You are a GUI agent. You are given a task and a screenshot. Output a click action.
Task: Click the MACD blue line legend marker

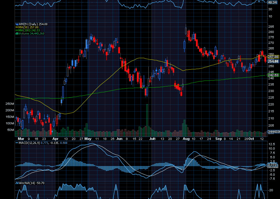point(17,143)
